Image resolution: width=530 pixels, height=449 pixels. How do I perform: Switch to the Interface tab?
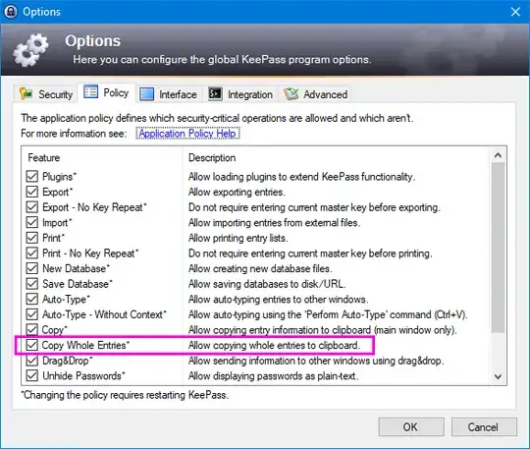click(169, 94)
